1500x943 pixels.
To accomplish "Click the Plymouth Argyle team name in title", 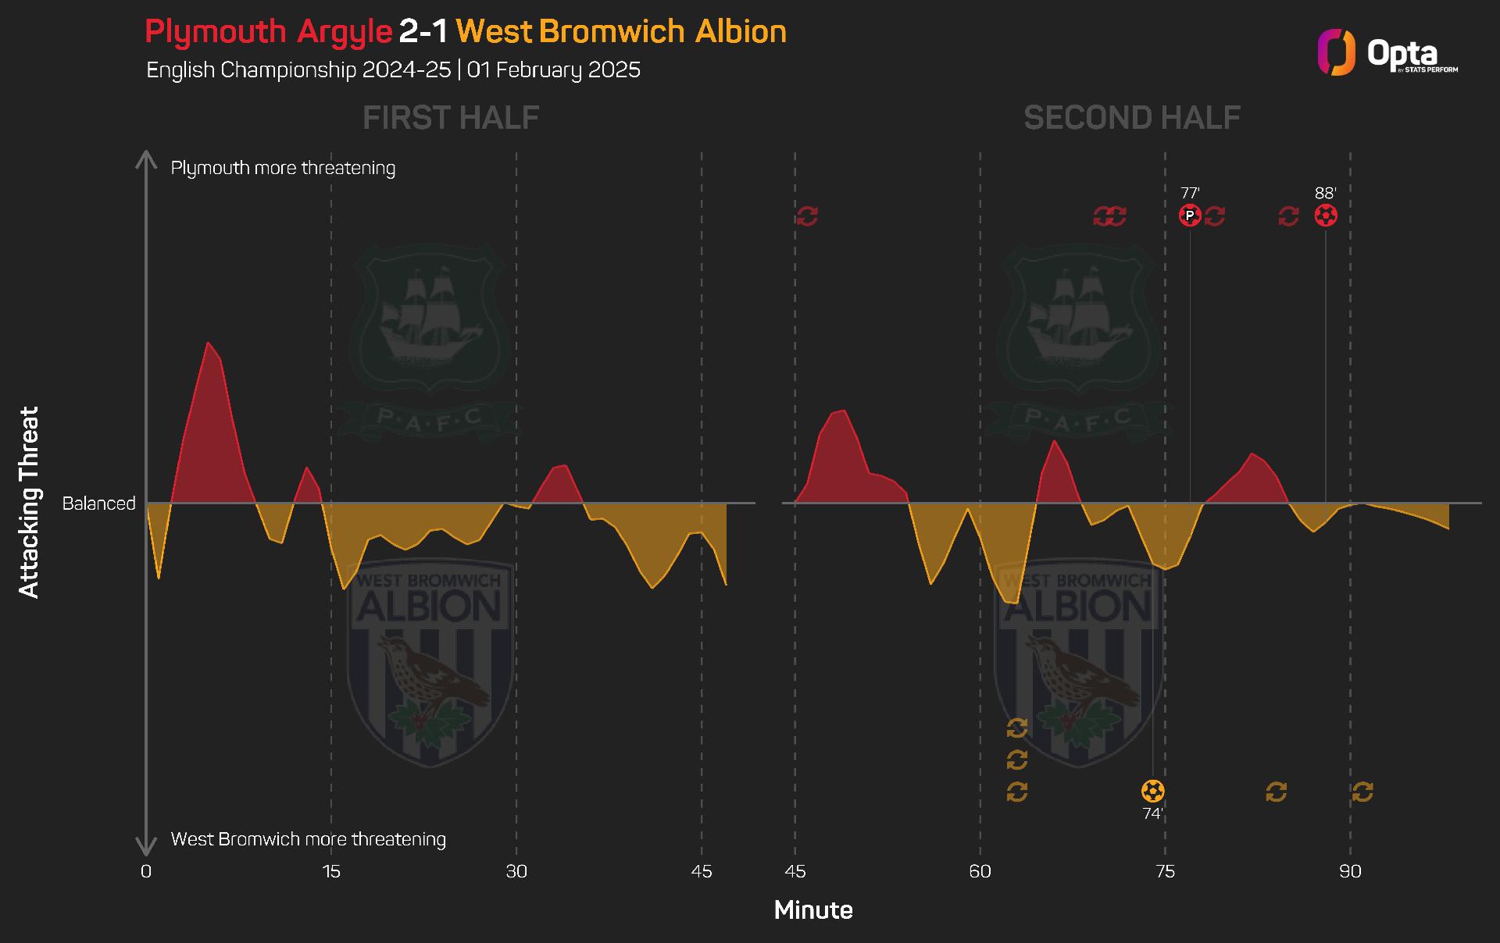I will [x=268, y=31].
